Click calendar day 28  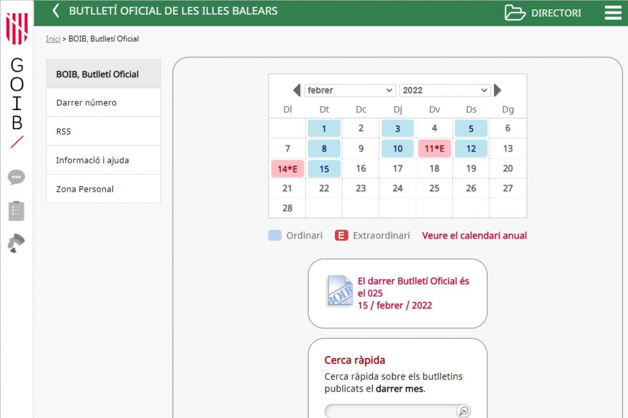coord(288,208)
